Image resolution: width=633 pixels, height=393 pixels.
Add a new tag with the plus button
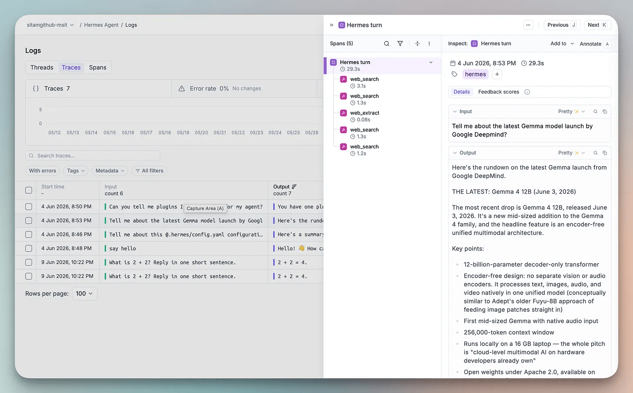[497, 74]
